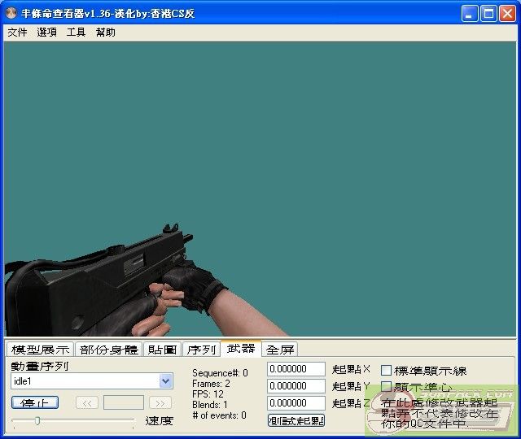The width and height of the screenshot is (521, 439).
Task: Expand the idle1 animation sequence dropdown
Action: click(x=165, y=381)
